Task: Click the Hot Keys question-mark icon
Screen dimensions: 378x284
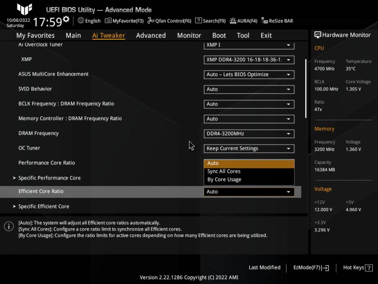Action: click(x=369, y=268)
